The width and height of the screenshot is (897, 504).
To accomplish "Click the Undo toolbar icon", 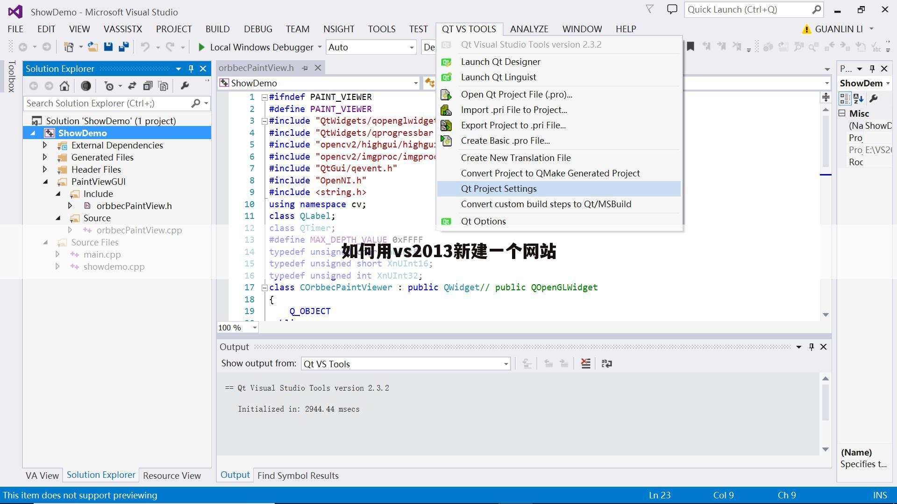I will coord(145,47).
